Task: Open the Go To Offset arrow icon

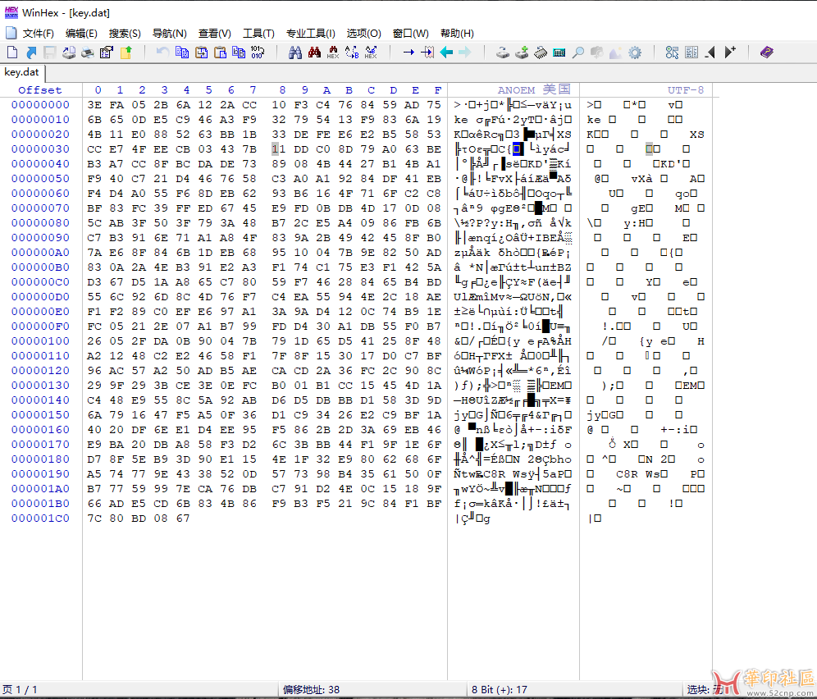Action: [x=408, y=53]
